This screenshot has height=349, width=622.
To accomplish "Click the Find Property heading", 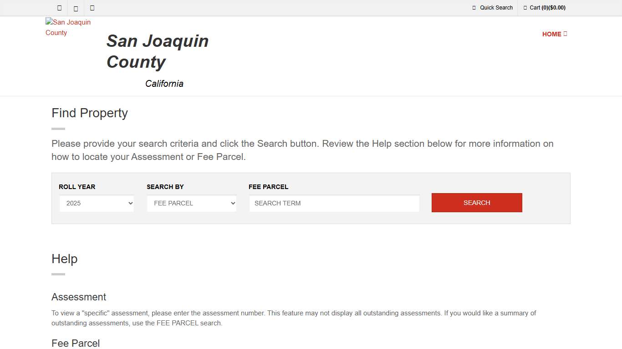I will 89,113.
